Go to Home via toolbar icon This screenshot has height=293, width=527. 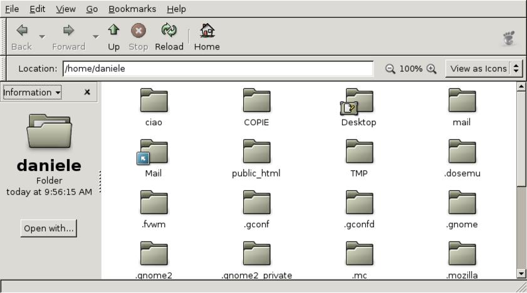click(x=207, y=31)
